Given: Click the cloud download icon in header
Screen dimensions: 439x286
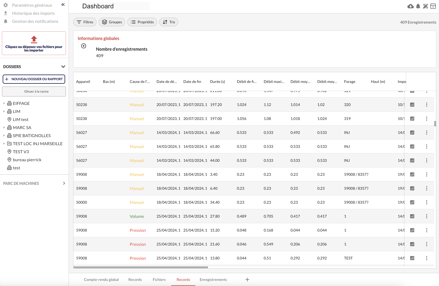Looking at the screenshot, I should click(410, 6).
